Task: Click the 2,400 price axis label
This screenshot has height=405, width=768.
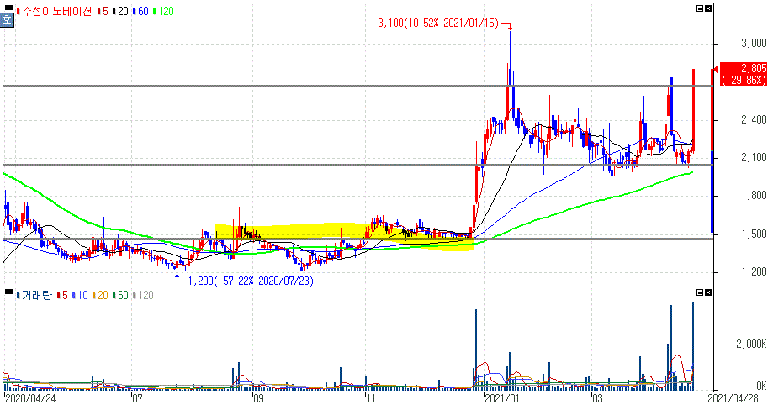Action: click(753, 119)
